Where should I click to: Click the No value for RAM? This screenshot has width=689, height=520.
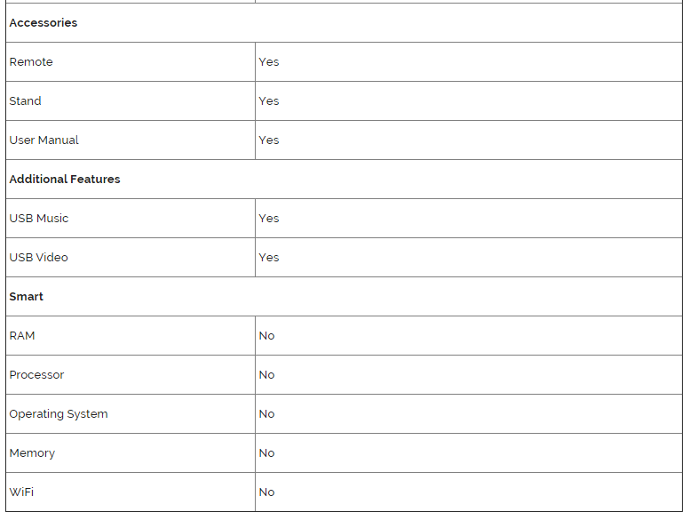coord(267,336)
